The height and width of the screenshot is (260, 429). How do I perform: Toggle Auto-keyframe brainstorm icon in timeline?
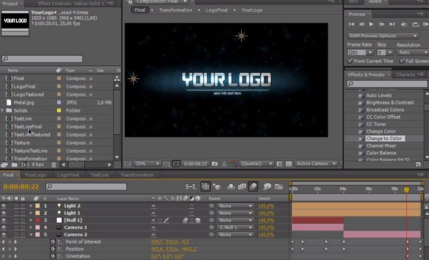[x=267, y=187]
